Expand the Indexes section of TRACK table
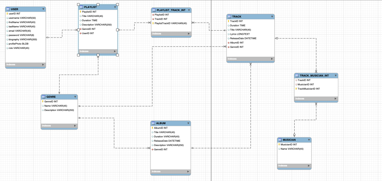The width and height of the screenshot is (382, 181). (272, 59)
